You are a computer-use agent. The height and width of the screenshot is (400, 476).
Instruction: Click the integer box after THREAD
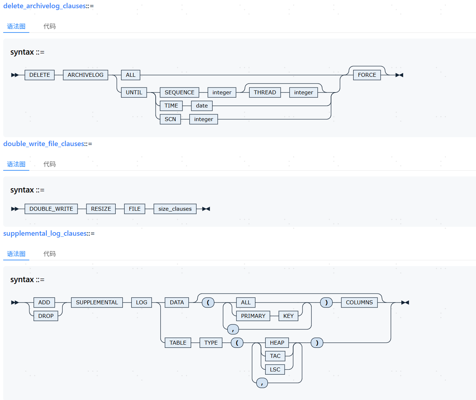[x=304, y=92]
